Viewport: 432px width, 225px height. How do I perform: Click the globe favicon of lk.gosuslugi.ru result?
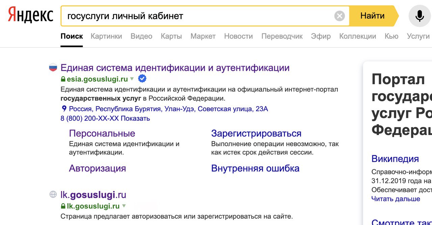(x=53, y=194)
